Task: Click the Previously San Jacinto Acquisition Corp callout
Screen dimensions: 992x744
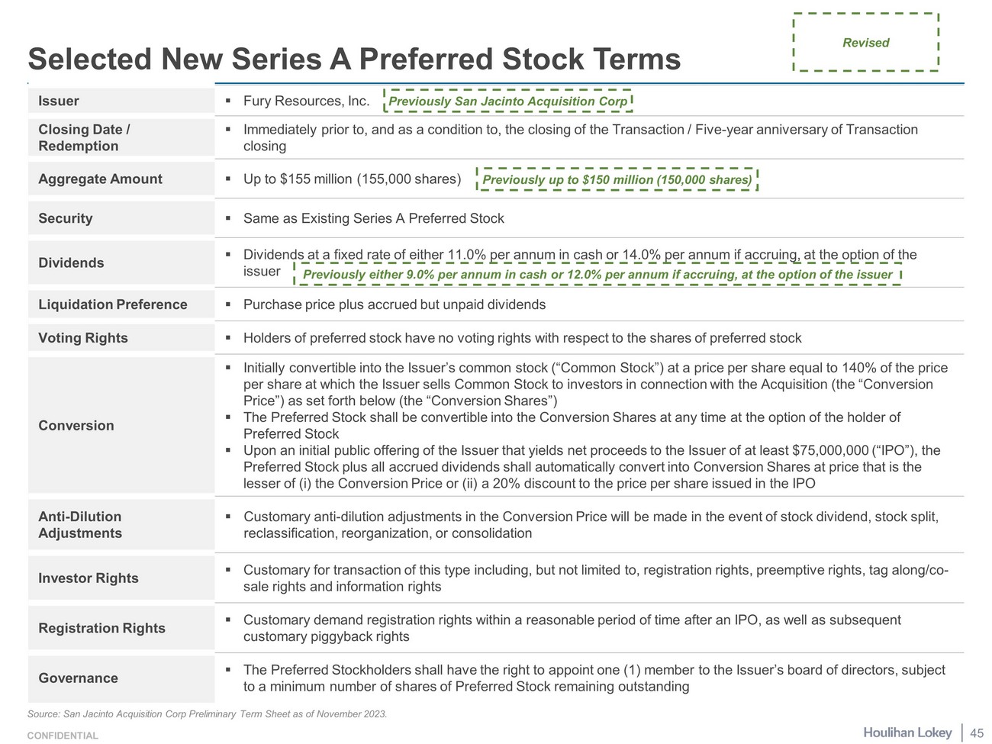Action: click(507, 101)
